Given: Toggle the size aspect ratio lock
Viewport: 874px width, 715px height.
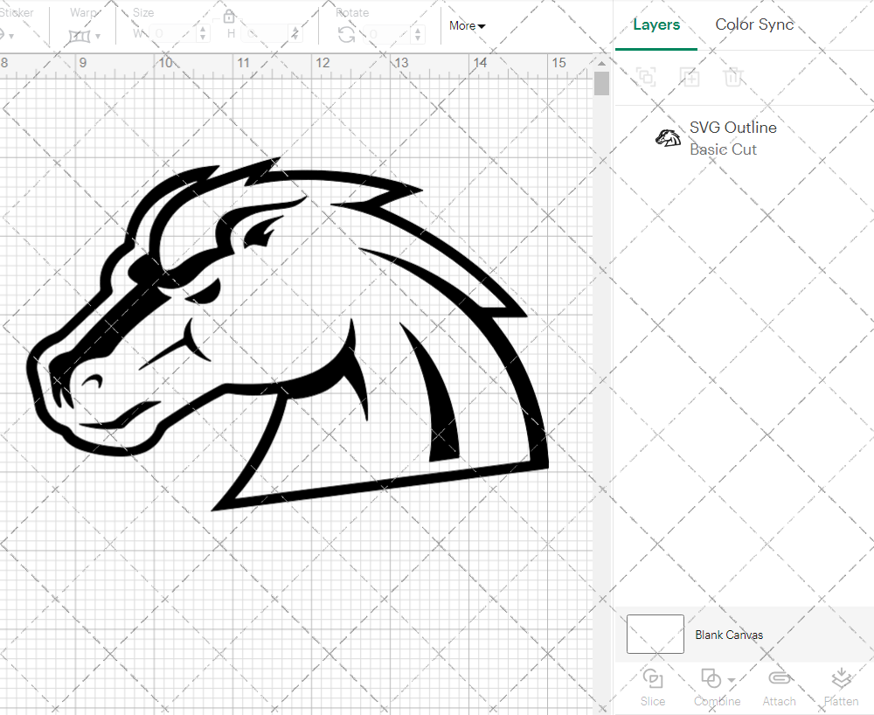Looking at the screenshot, I should click(x=229, y=16).
